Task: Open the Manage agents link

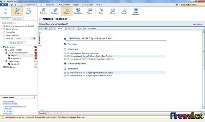Action: tap(9, 102)
